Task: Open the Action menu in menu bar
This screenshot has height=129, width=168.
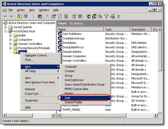Action: 21,10
